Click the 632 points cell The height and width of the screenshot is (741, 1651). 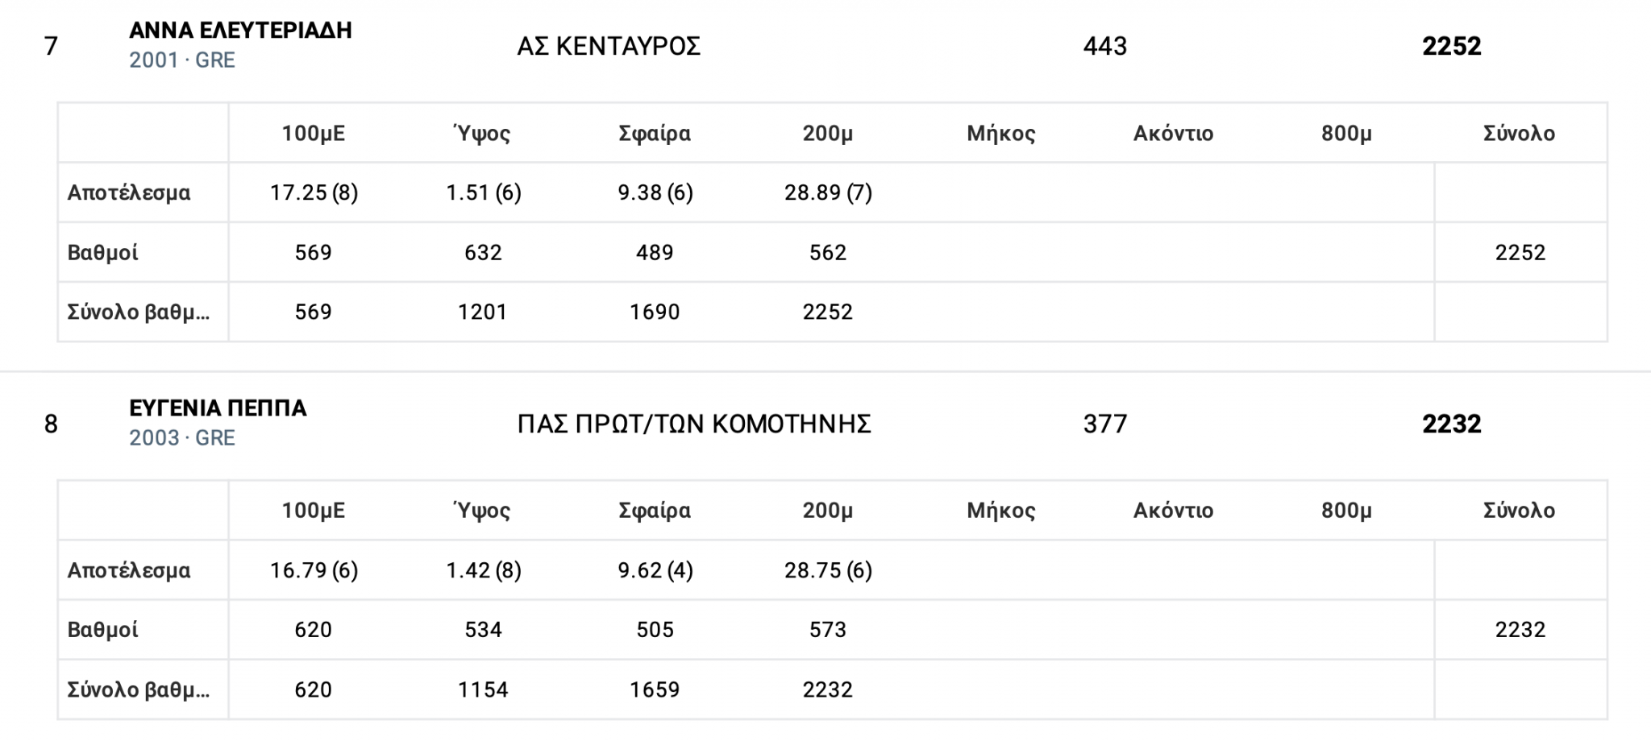[x=483, y=252]
